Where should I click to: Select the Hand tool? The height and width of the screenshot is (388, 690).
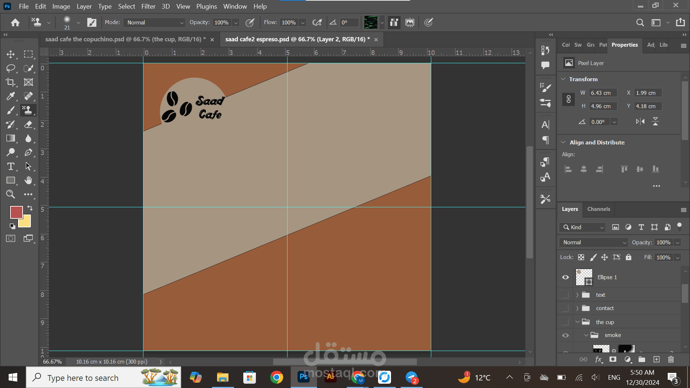tap(28, 180)
